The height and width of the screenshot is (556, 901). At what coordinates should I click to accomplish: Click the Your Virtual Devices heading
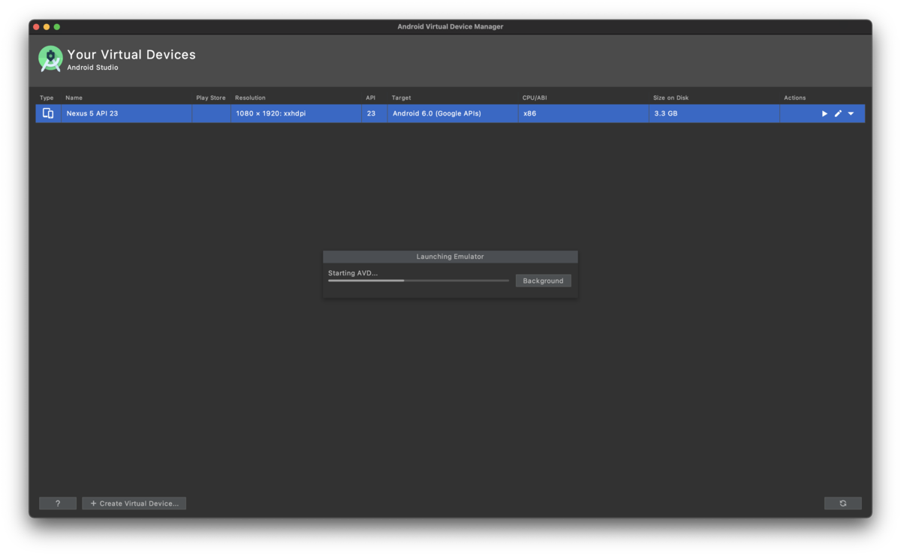point(131,54)
